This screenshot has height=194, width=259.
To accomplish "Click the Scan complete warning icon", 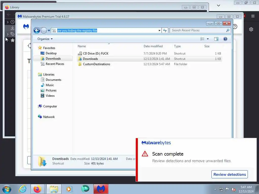I will tap(145, 154).
